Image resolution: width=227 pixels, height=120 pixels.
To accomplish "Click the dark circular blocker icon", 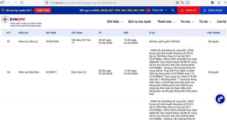I will point(212,3).
